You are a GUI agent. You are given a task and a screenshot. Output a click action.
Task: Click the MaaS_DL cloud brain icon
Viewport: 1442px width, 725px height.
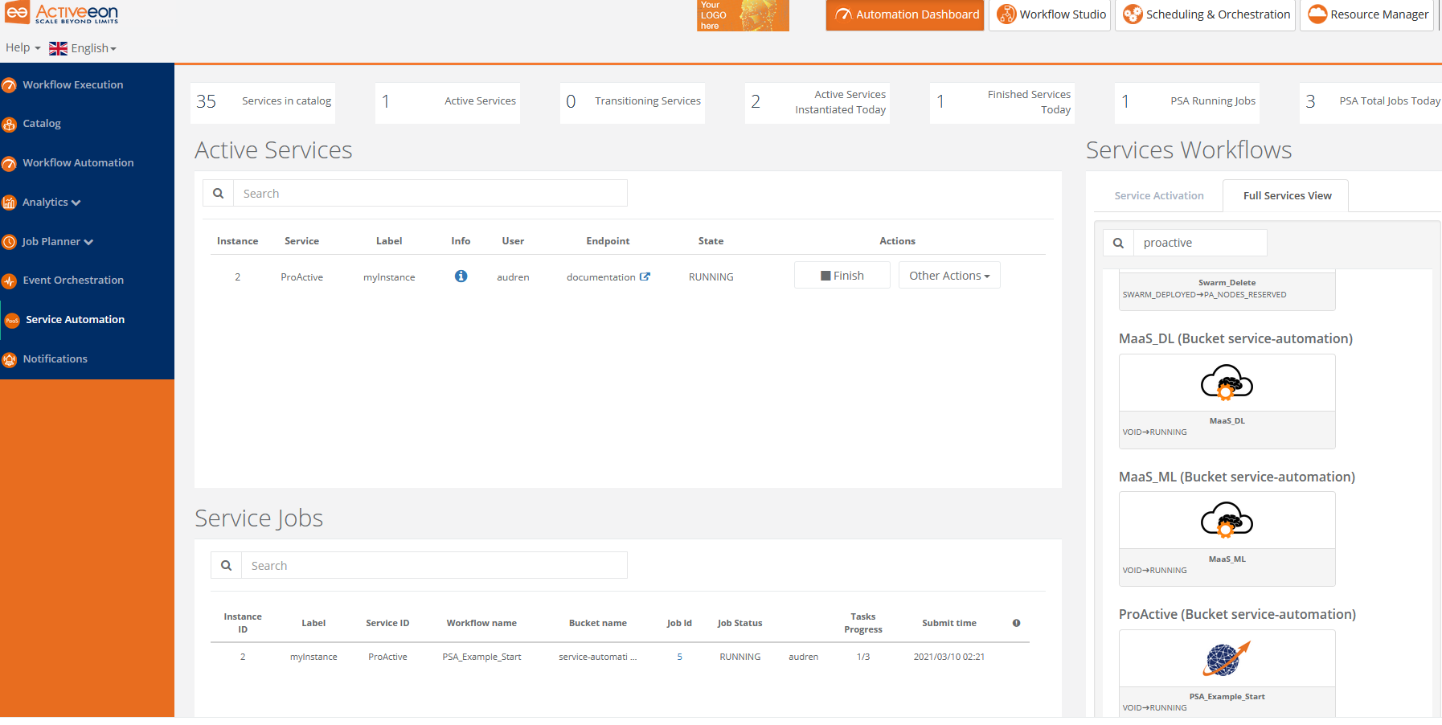tap(1227, 383)
